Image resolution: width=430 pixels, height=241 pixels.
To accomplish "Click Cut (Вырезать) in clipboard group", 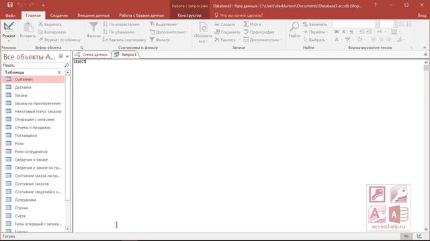I will [50, 24].
